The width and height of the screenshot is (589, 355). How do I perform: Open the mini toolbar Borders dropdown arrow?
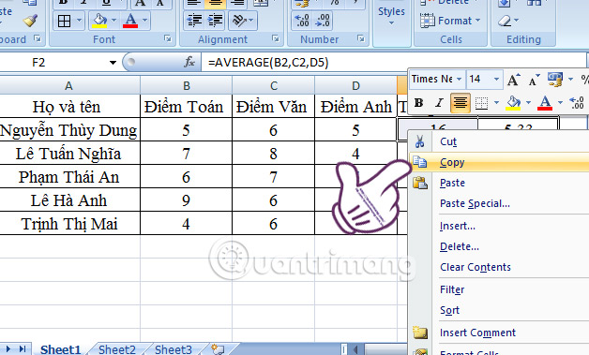(496, 103)
